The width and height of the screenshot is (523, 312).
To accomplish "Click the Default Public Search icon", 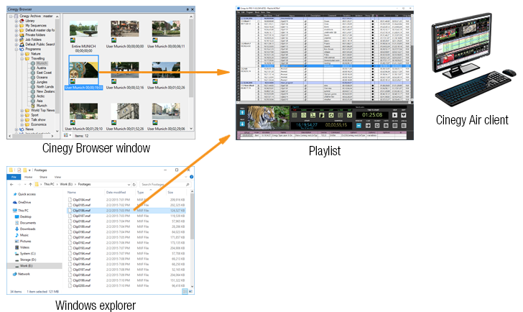I will 22,44.
